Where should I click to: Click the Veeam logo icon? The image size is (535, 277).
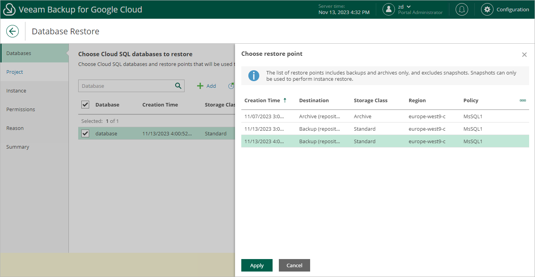[x=9, y=9]
